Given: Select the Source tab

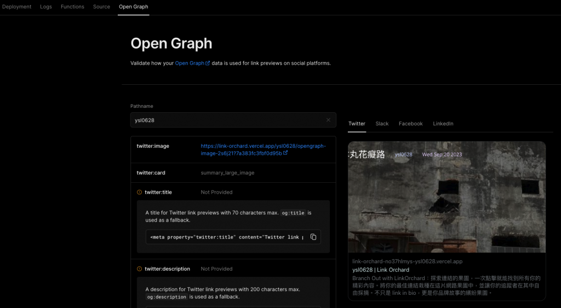Looking at the screenshot, I should tap(101, 7).
